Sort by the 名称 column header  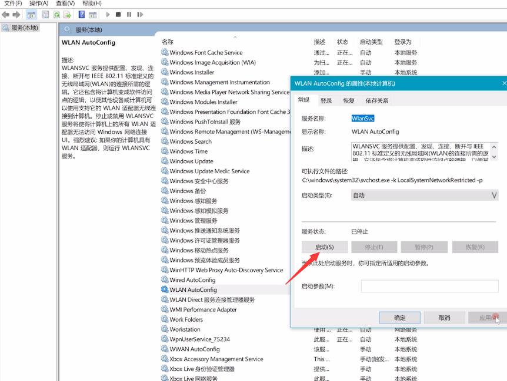click(168, 42)
